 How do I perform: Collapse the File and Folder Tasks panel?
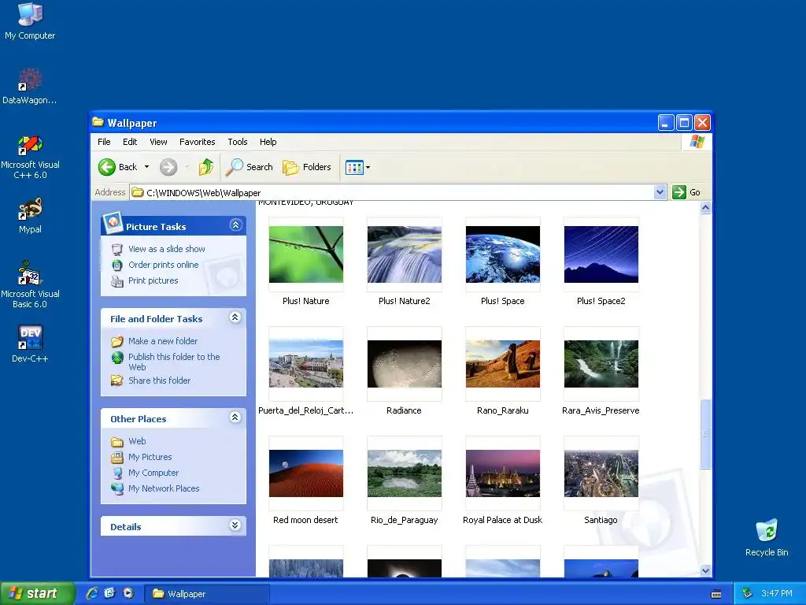tap(235, 317)
